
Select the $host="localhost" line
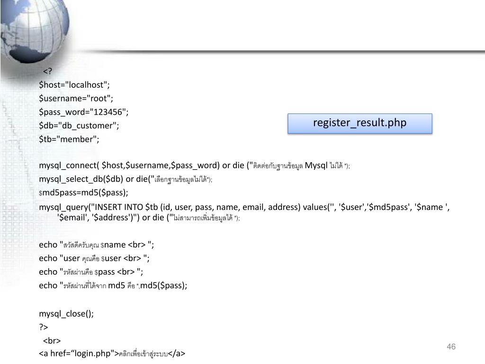tap(74, 85)
